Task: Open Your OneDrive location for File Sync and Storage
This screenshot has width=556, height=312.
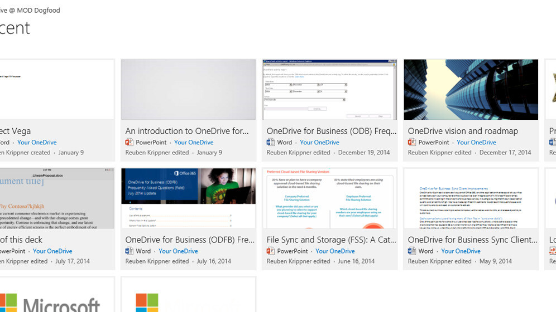Action: 335,251
